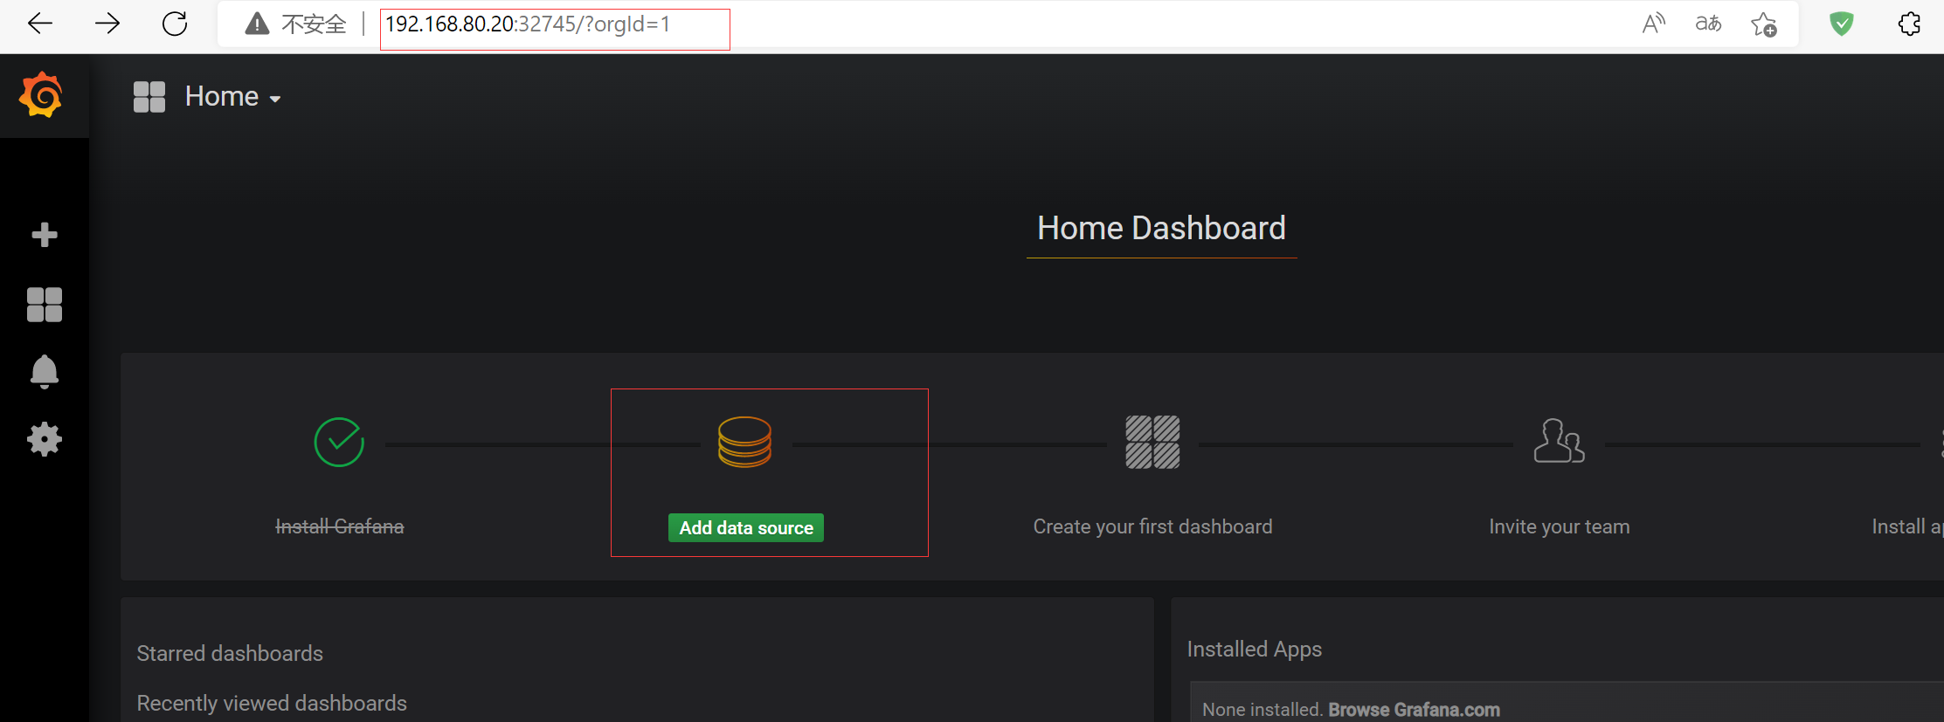This screenshot has height=722, width=1944.
Task: Click the Read aloud icon in address bar
Action: pos(1654,24)
